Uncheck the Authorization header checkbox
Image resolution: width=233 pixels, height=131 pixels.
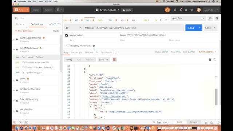pyautogui.click(x=67, y=35)
